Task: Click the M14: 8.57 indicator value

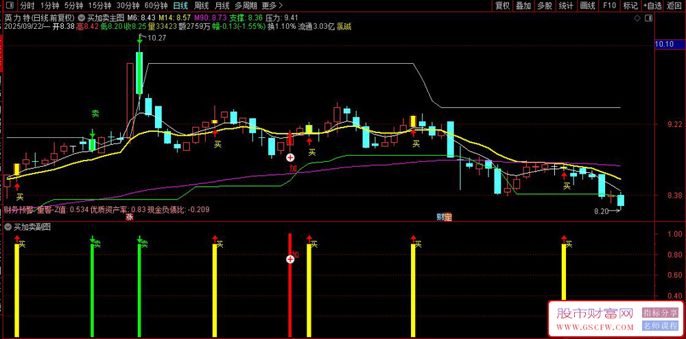Action: (x=175, y=19)
